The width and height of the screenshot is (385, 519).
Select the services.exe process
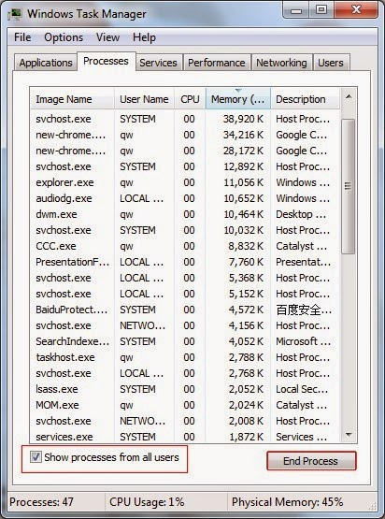[x=185, y=437]
